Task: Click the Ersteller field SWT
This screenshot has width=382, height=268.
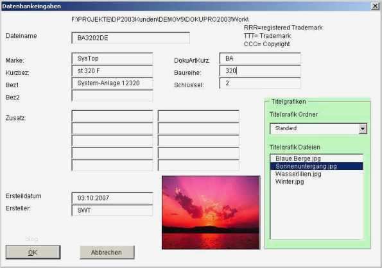Action: coord(112,210)
